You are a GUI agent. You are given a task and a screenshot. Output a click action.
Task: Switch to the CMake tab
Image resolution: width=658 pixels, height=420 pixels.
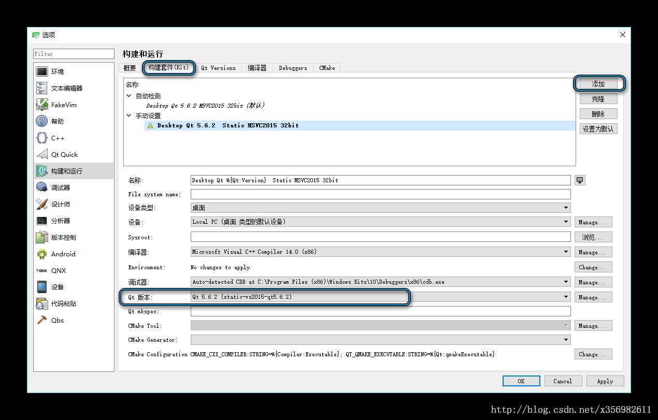pos(327,68)
